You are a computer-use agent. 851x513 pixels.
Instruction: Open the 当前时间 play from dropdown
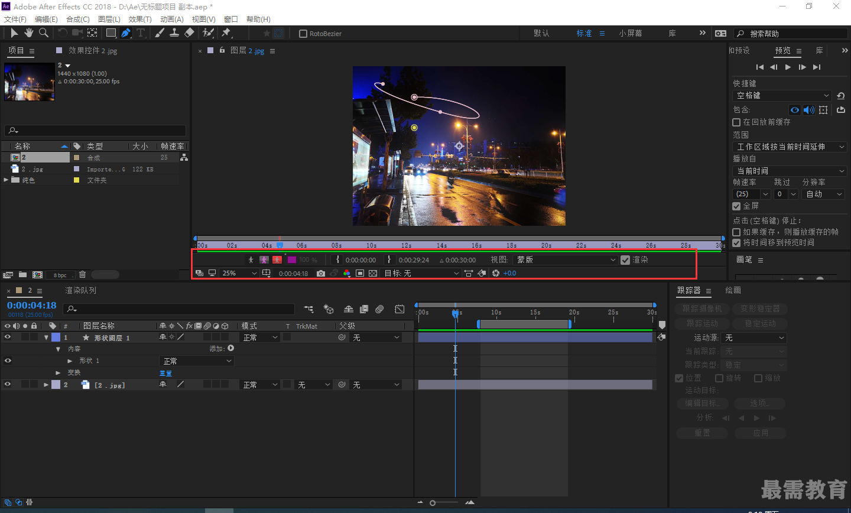click(790, 171)
